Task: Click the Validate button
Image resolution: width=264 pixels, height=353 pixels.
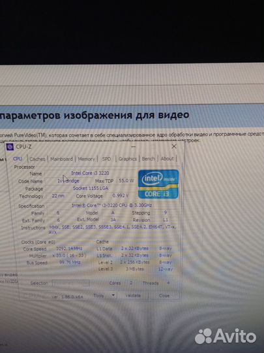Action: (x=133, y=295)
